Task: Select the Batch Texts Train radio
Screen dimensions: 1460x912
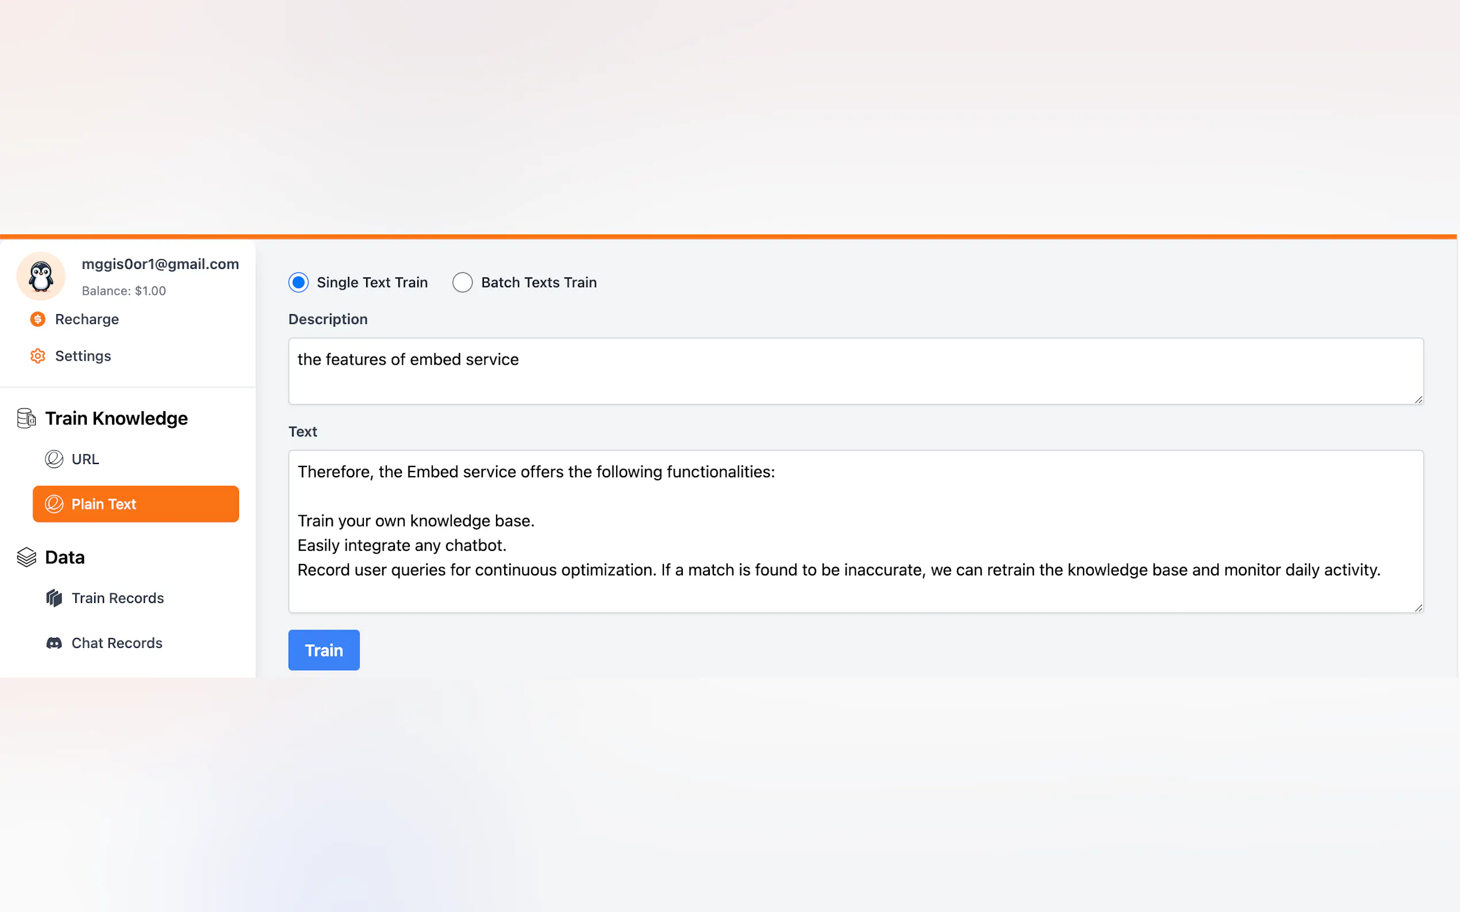Action: [462, 283]
